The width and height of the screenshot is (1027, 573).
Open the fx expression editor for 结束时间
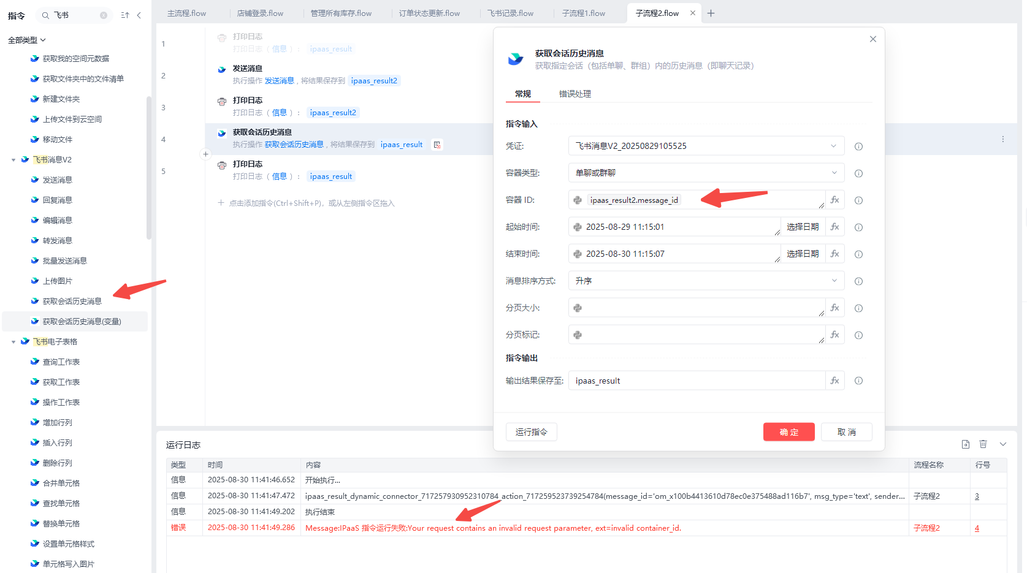pos(835,254)
